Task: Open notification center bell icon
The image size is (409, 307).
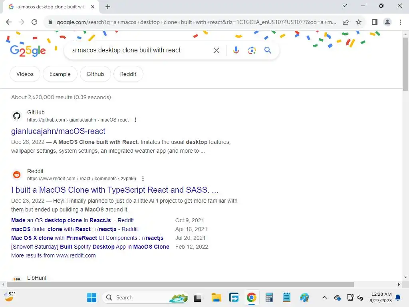Action: click(398, 297)
